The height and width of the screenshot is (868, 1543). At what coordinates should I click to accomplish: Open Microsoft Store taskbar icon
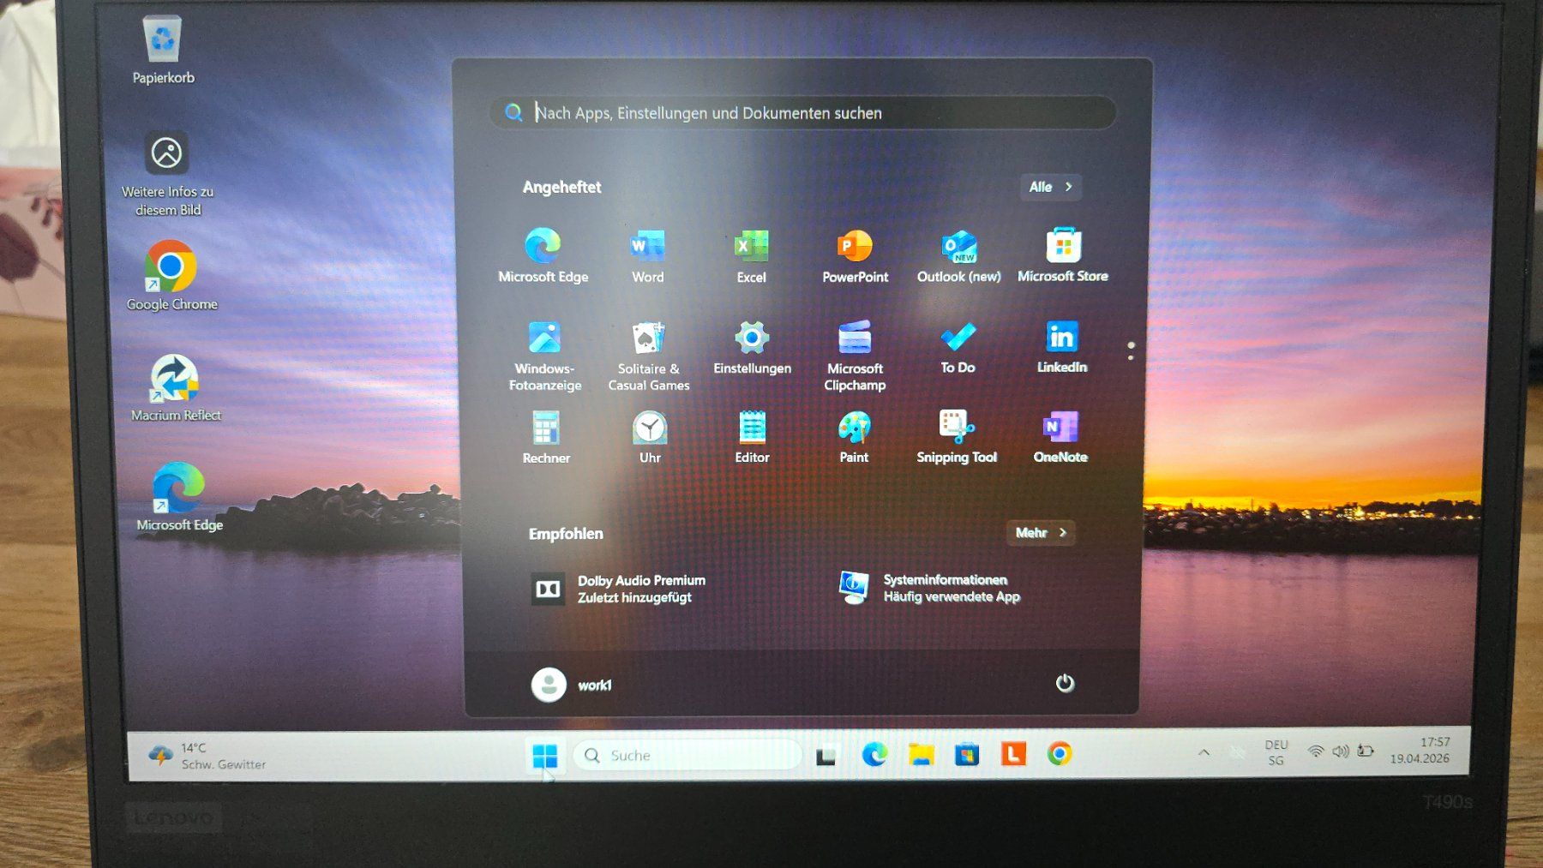click(967, 754)
